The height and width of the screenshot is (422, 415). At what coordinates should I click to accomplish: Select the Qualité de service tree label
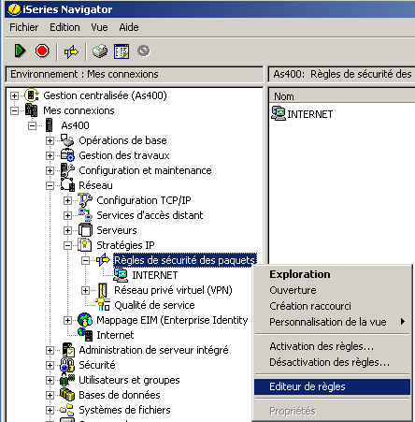tap(154, 305)
